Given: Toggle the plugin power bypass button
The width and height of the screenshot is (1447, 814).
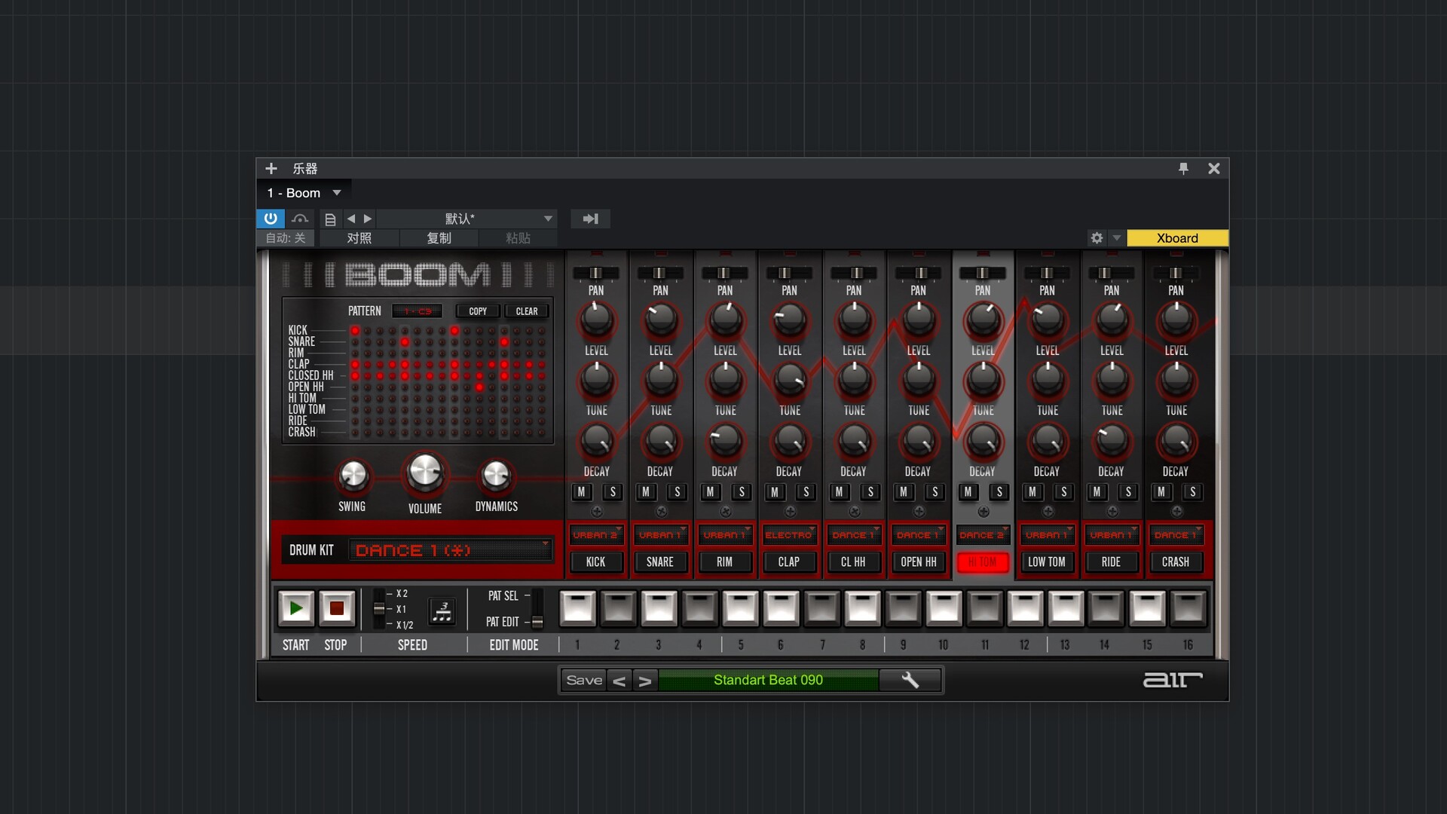Looking at the screenshot, I should coord(271,219).
